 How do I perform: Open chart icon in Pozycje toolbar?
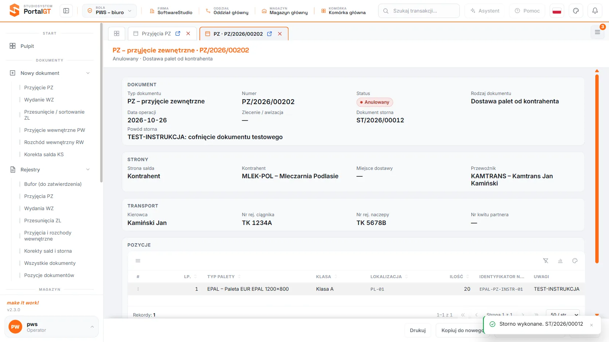(560, 261)
